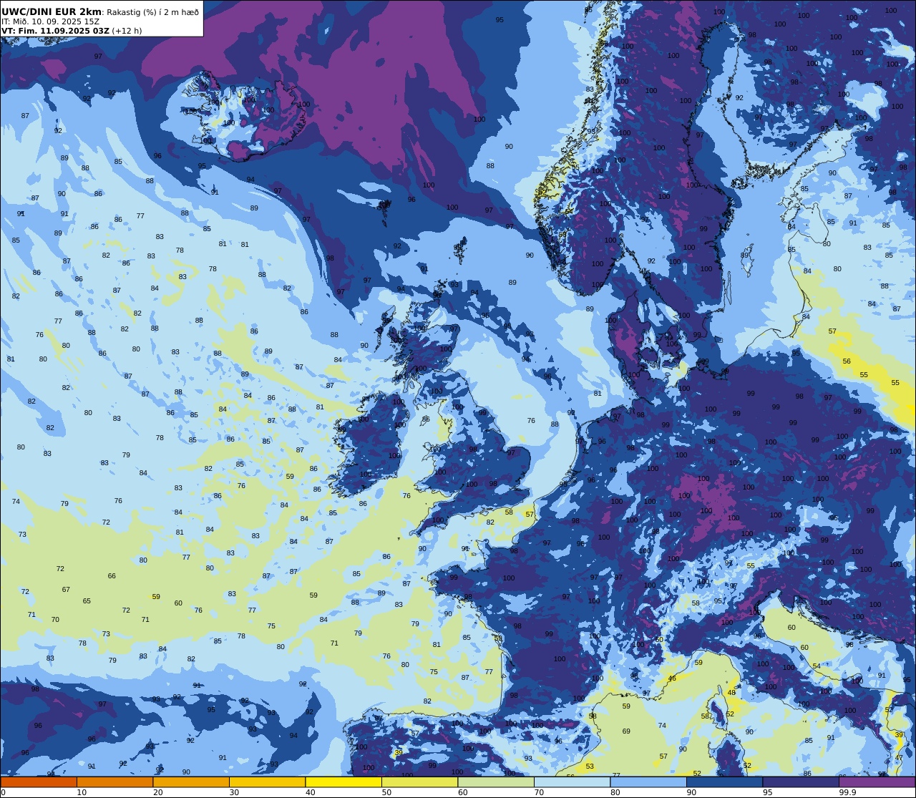The width and height of the screenshot is (916, 798).
Task: Click the legend scale label 70
Action: (539, 792)
